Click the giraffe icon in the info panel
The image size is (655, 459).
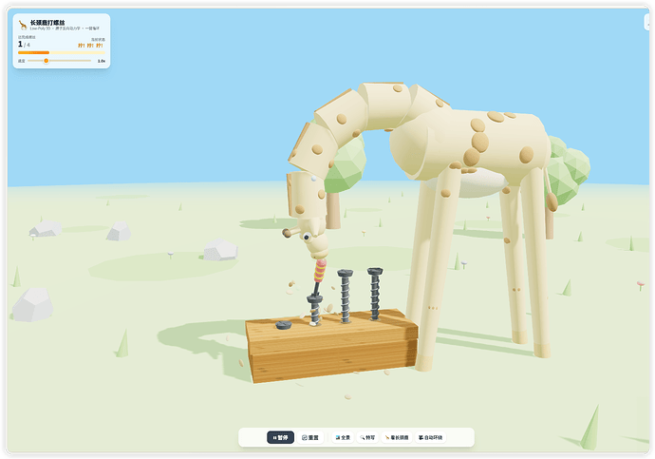(23, 25)
